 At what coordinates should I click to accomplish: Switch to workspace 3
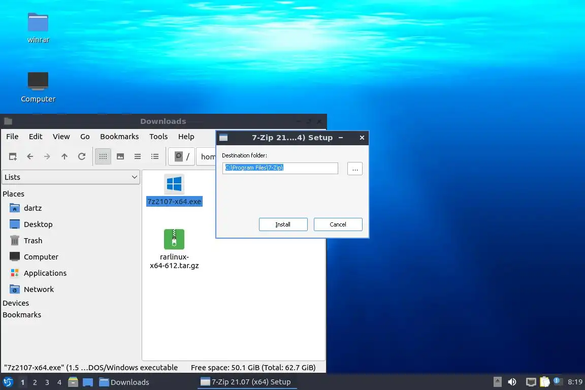pos(47,382)
